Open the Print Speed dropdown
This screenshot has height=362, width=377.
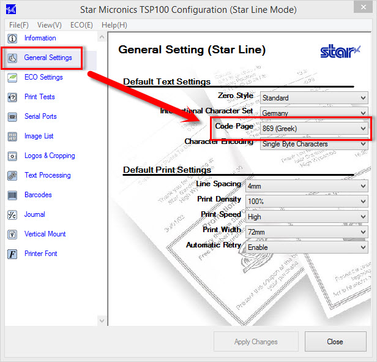point(307,217)
